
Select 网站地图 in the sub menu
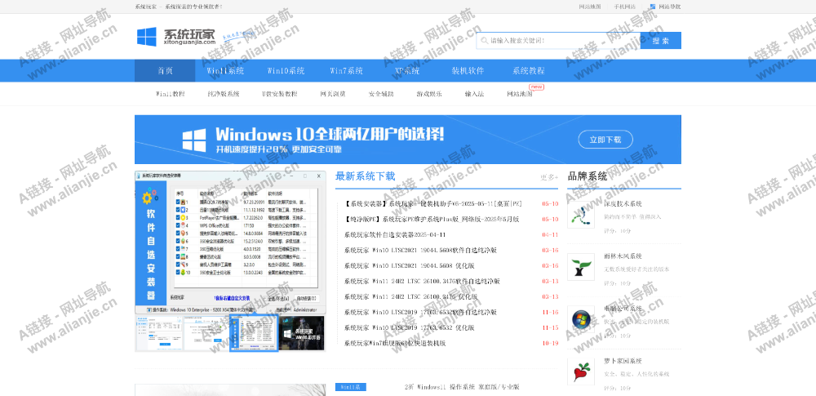click(519, 95)
